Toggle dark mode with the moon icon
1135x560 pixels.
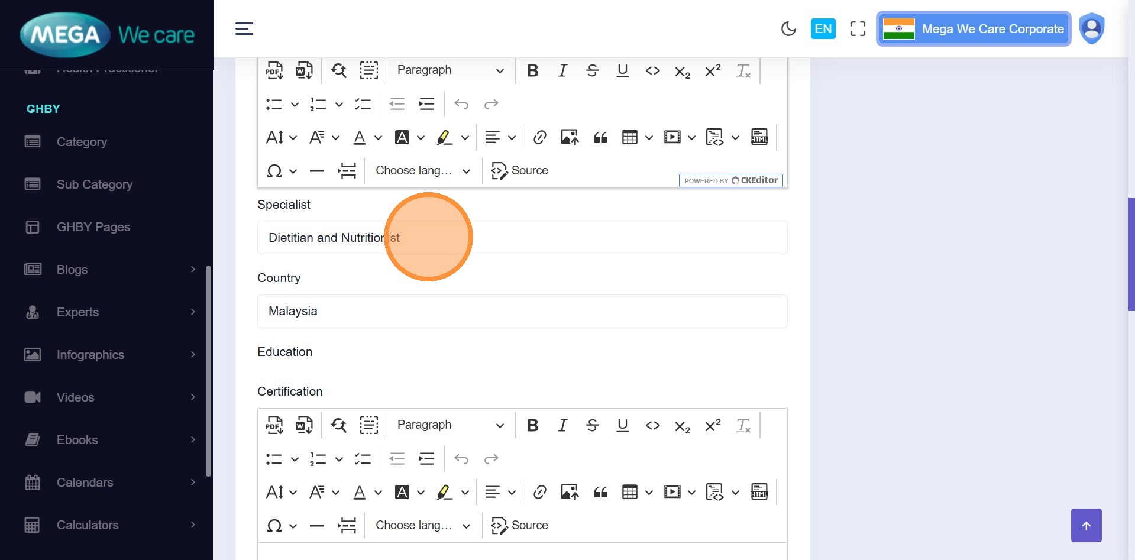(788, 29)
